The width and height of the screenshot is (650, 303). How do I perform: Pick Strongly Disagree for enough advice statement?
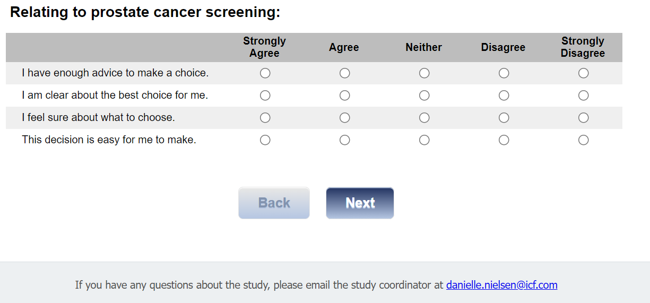(583, 73)
